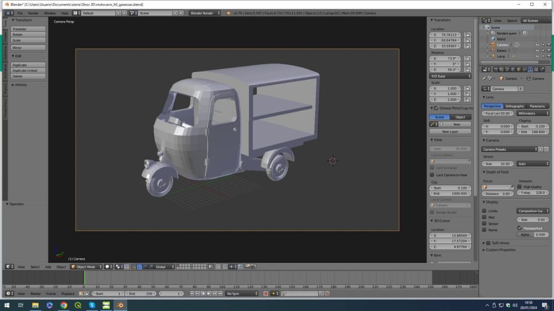Viewport: 554px width, 311px height.
Task: Click the Duplicate Linked button
Action: tap(26, 71)
